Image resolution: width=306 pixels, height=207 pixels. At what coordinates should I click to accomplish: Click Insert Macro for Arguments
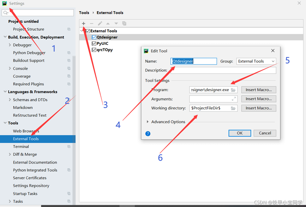coord(259,99)
